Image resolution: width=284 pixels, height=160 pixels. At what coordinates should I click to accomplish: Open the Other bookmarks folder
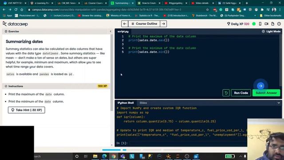click(x=271, y=16)
